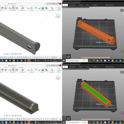Click search term field in PrusaSlicer with orange model
The height and width of the screenshot is (124, 124).
tap(114, 5)
